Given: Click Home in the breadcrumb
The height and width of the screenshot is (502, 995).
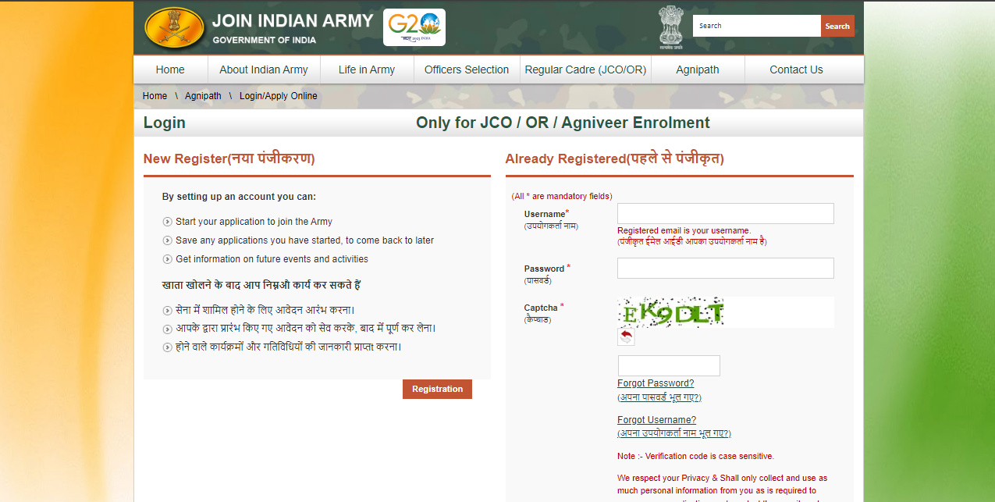Looking at the screenshot, I should point(155,96).
